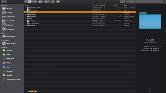Select the img folder row
This screenshot has width=166, height=93.
(80, 19)
